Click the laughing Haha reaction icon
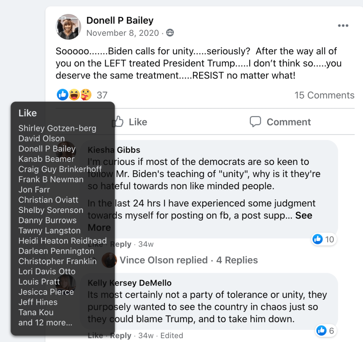The height and width of the screenshot is (342, 363). [74, 95]
